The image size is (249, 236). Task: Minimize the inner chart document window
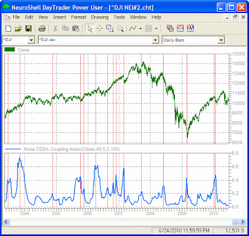(x=227, y=17)
